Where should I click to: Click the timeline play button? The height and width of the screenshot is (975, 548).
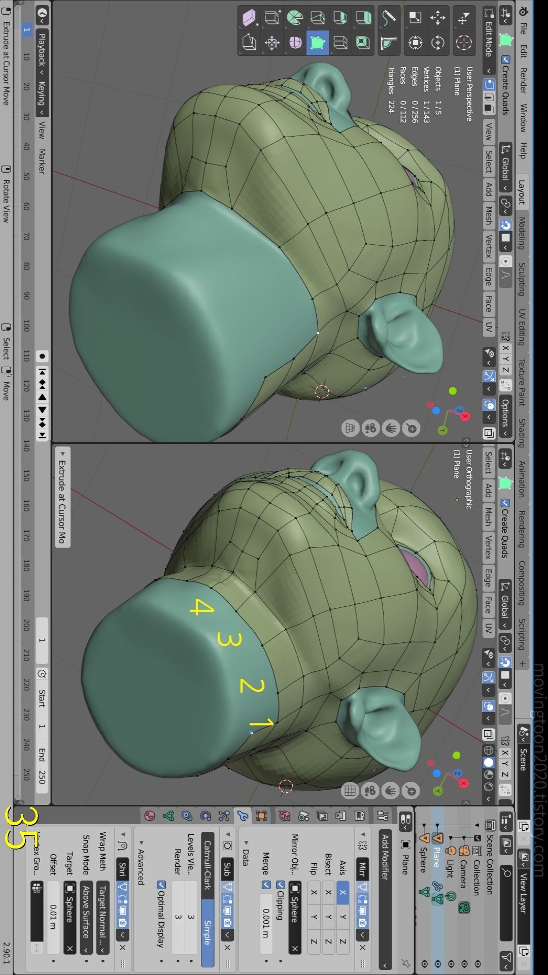(x=42, y=410)
